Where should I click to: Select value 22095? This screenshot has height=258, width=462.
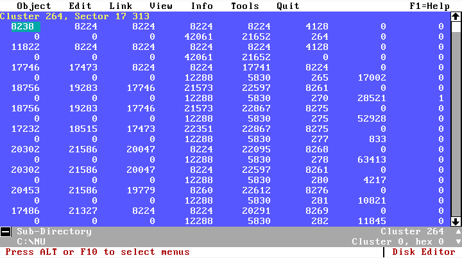256,149
